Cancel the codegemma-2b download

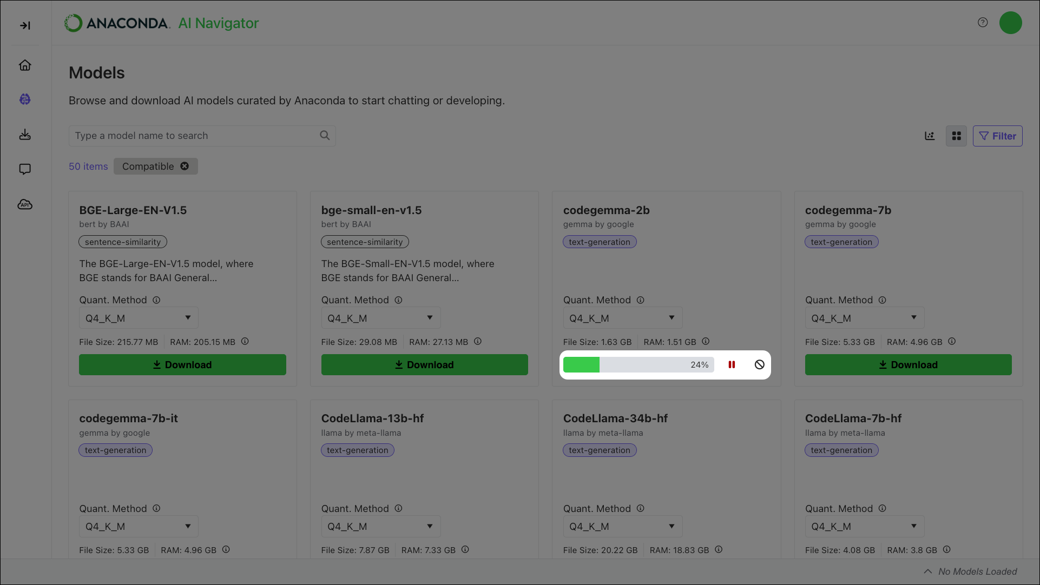(x=760, y=364)
